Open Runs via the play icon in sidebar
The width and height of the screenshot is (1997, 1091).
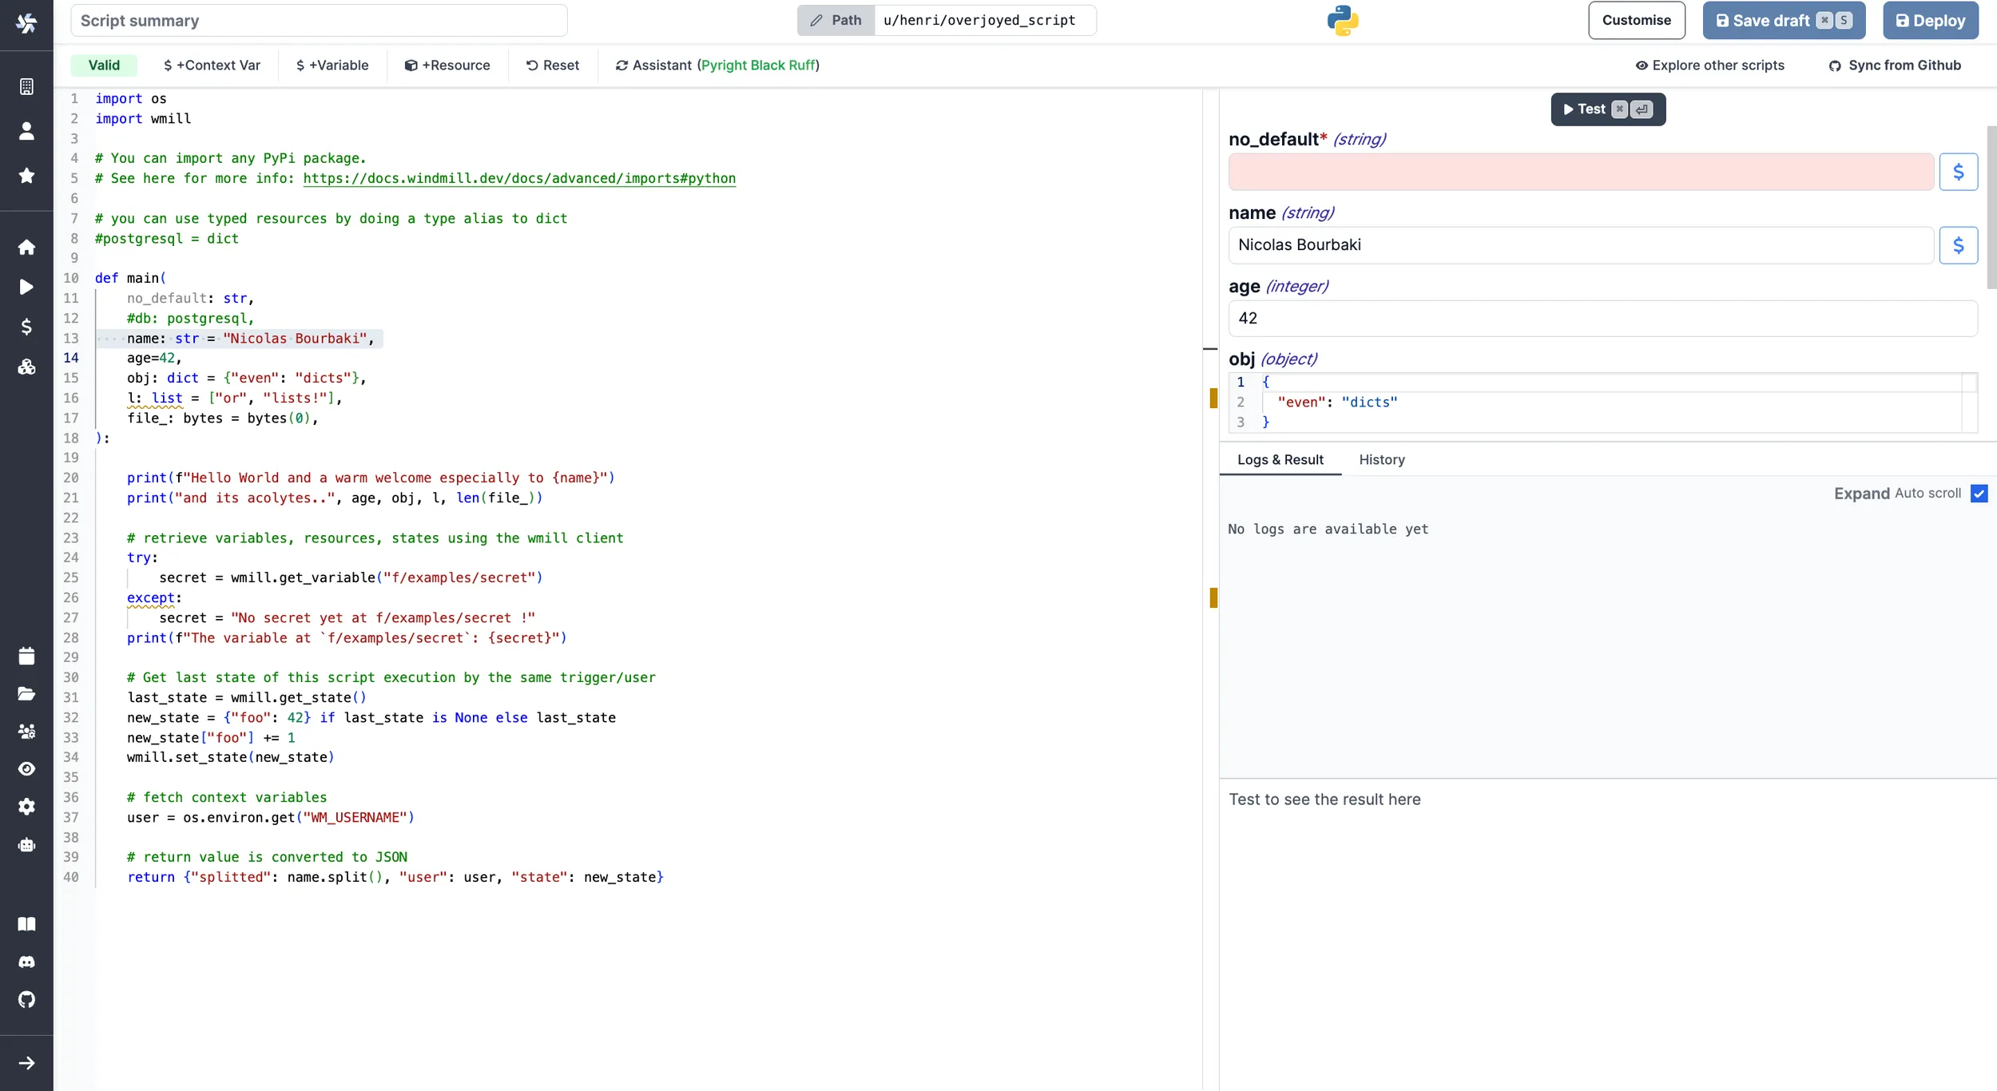pos(26,287)
